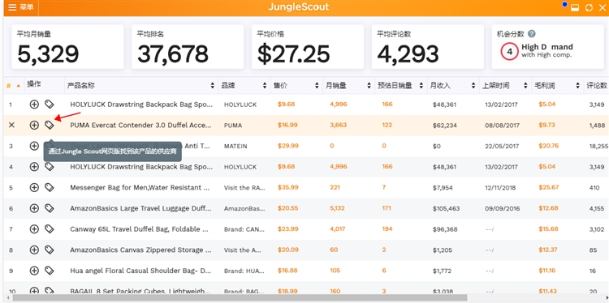Add HOLYLUCK row 1 with plus icon

point(34,105)
